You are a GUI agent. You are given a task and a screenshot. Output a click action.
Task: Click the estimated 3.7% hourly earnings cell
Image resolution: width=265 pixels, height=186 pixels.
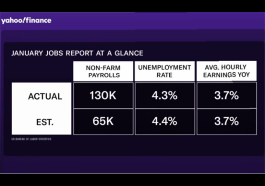pyautogui.click(x=226, y=122)
